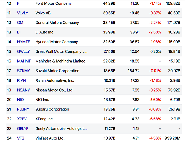
Task: Click the Ford Motor Company name cell
Action: [x=53, y=3]
